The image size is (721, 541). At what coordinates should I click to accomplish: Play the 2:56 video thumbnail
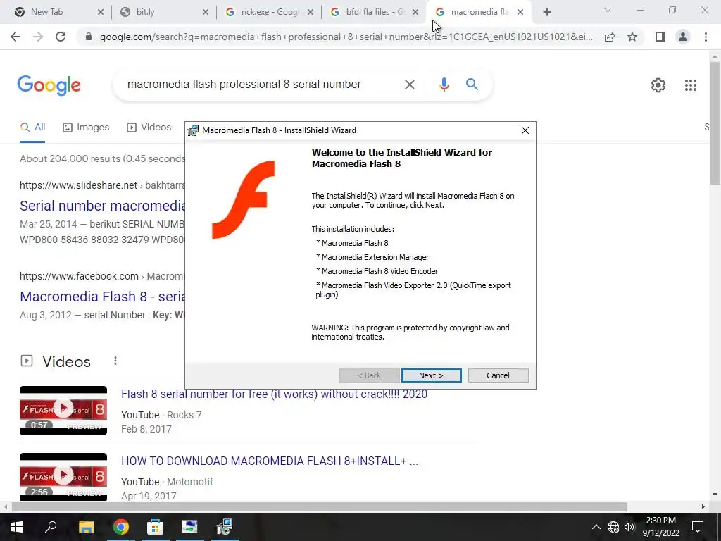pos(63,477)
